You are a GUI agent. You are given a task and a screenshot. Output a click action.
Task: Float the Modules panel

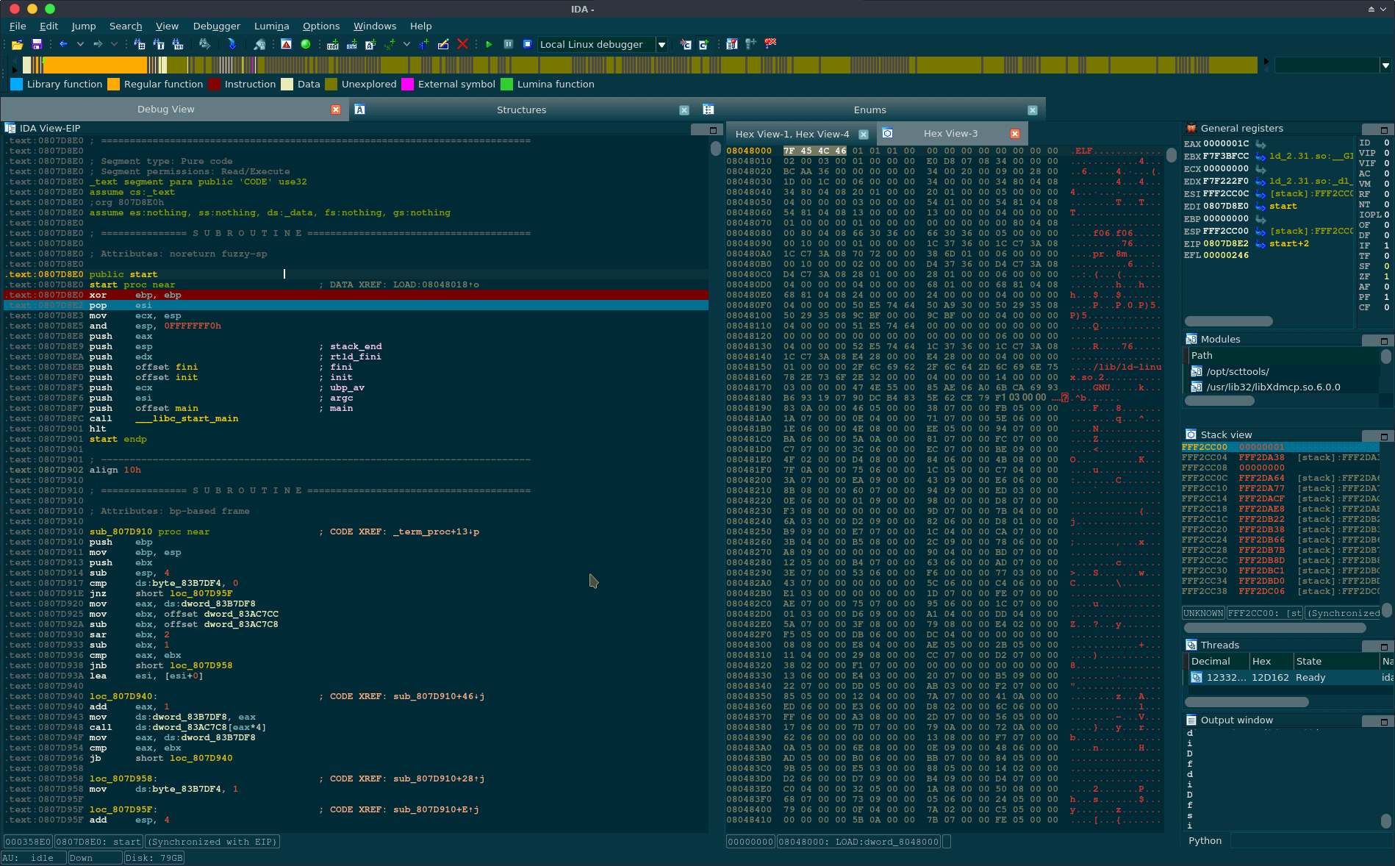(x=1384, y=340)
